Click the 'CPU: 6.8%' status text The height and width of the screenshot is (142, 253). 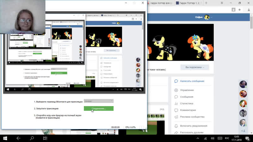click(x=130, y=127)
